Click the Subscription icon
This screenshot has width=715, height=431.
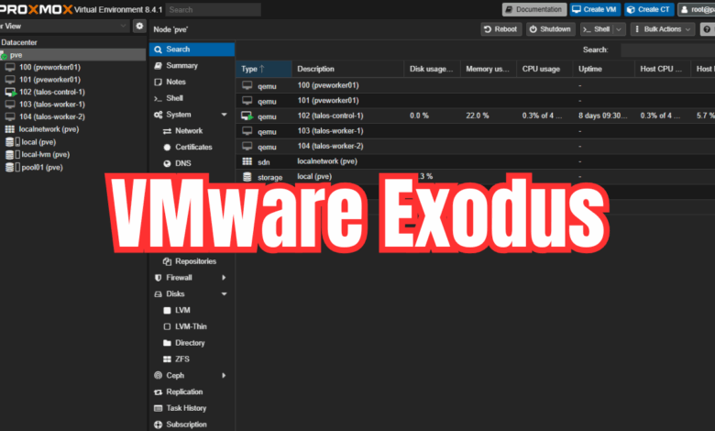click(158, 425)
